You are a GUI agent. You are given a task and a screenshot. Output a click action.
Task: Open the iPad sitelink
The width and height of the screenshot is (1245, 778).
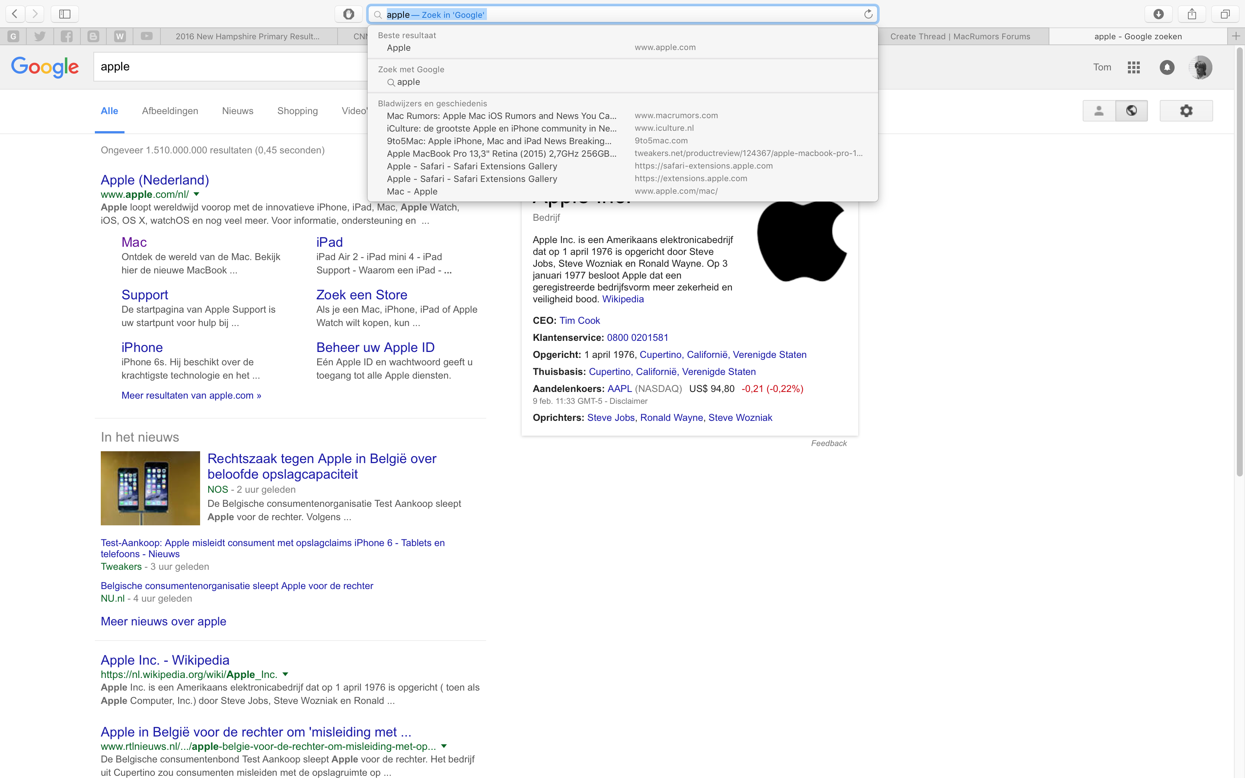(329, 242)
